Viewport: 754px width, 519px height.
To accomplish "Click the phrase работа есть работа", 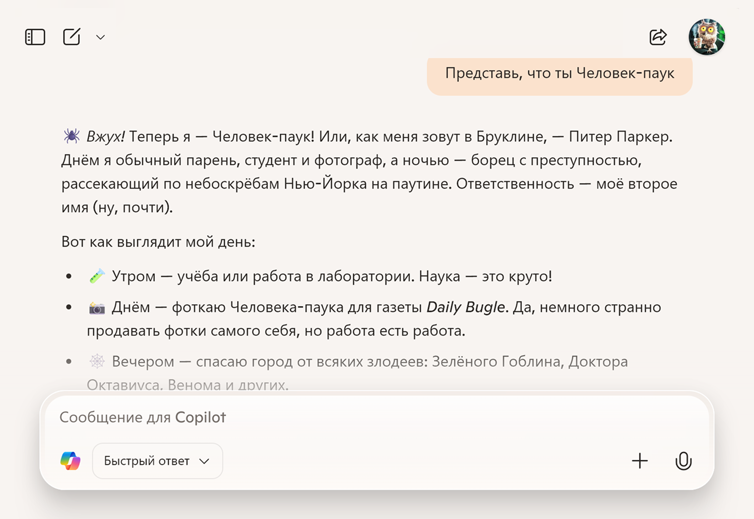I will click(x=394, y=331).
